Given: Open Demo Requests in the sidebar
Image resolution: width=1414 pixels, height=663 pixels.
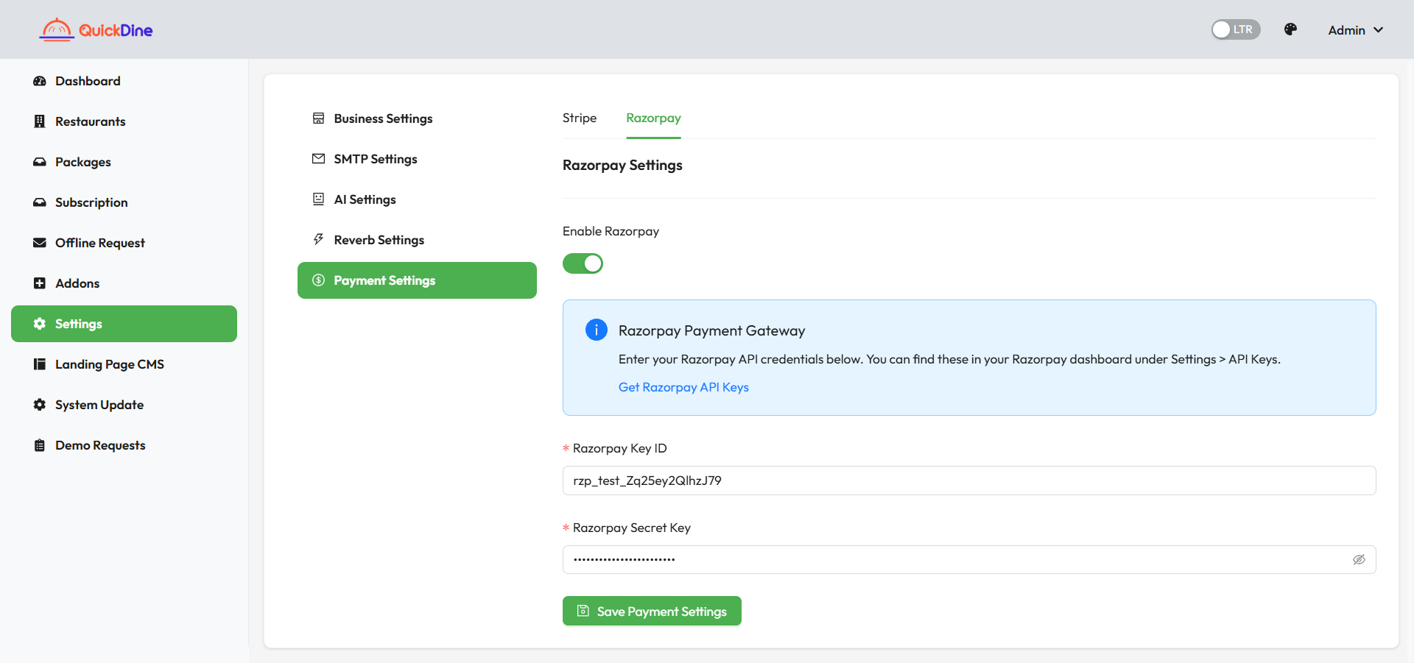Looking at the screenshot, I should 124,445.
